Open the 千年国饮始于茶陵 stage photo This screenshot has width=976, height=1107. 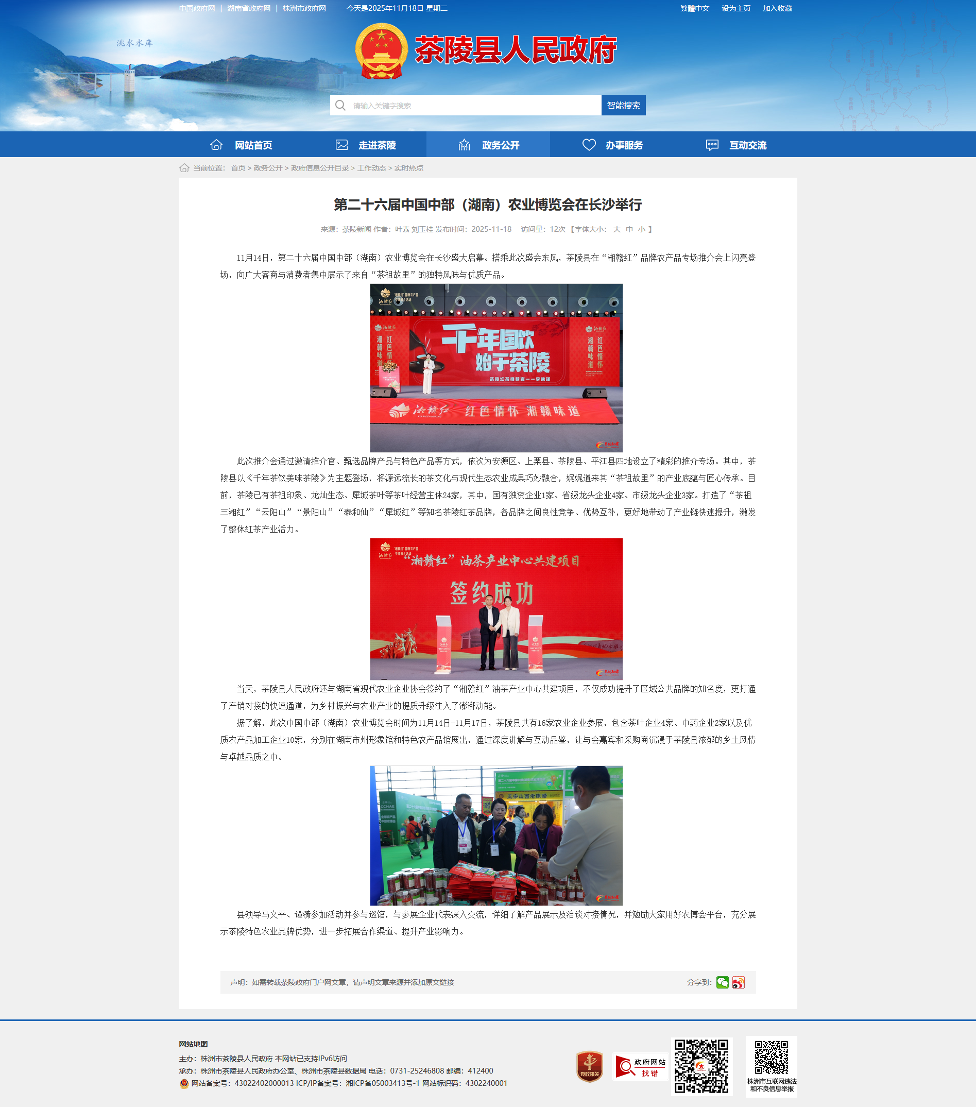click(x=496, y=368)
